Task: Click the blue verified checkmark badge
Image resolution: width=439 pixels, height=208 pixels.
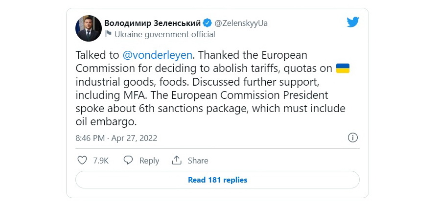Action: click(x=207, y=23)
